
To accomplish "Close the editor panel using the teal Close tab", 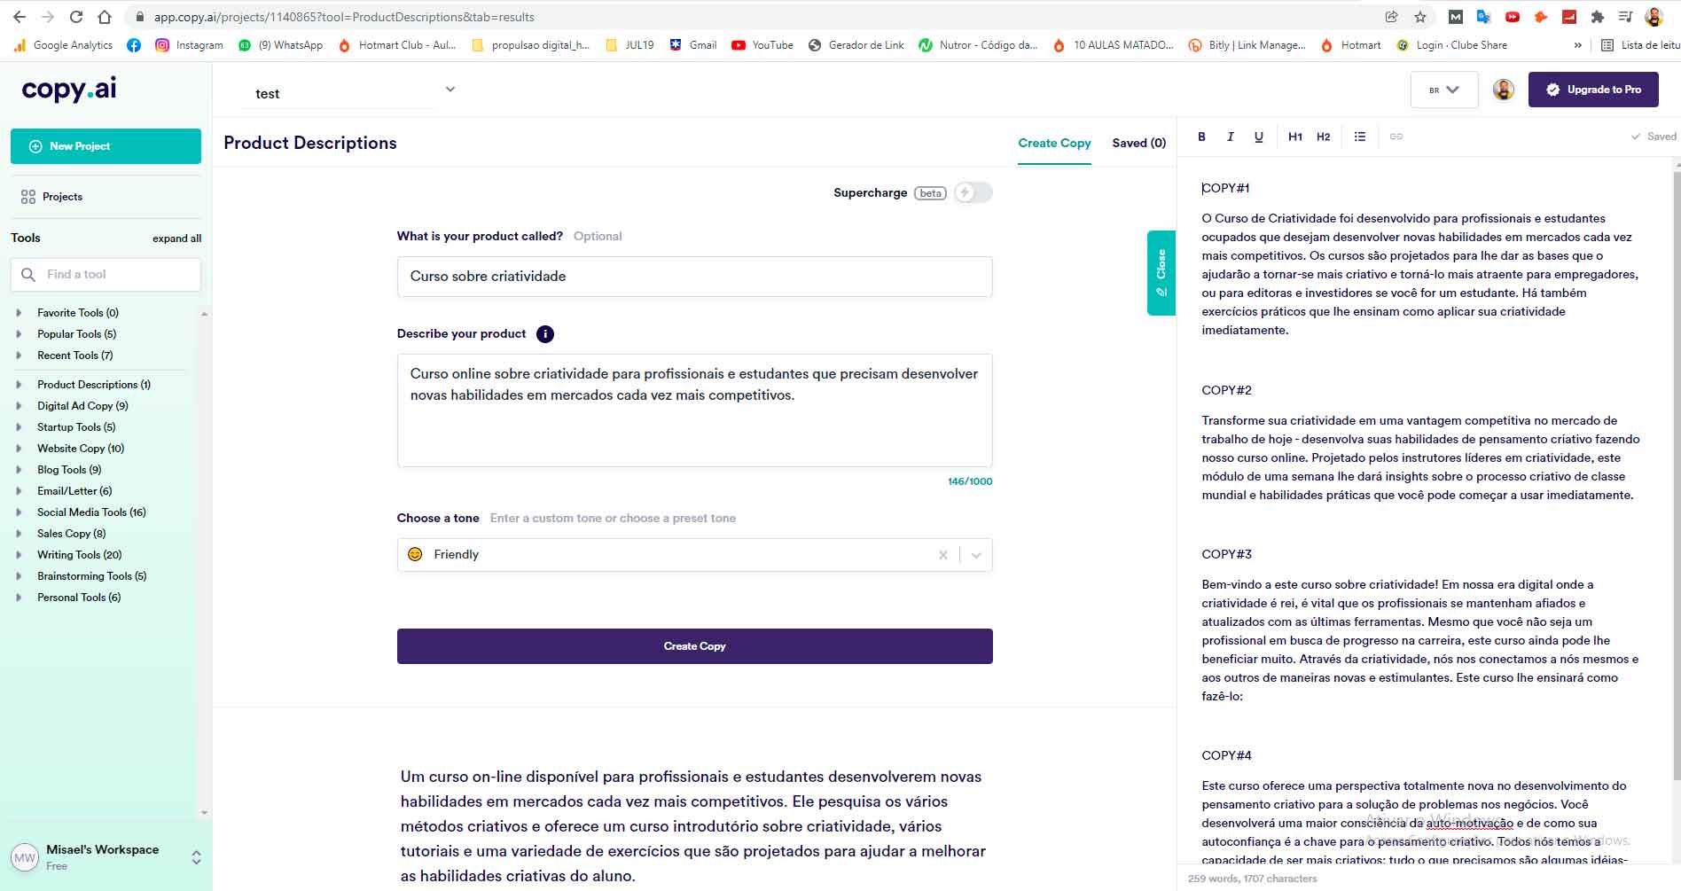I will (x=1161, y=272).
